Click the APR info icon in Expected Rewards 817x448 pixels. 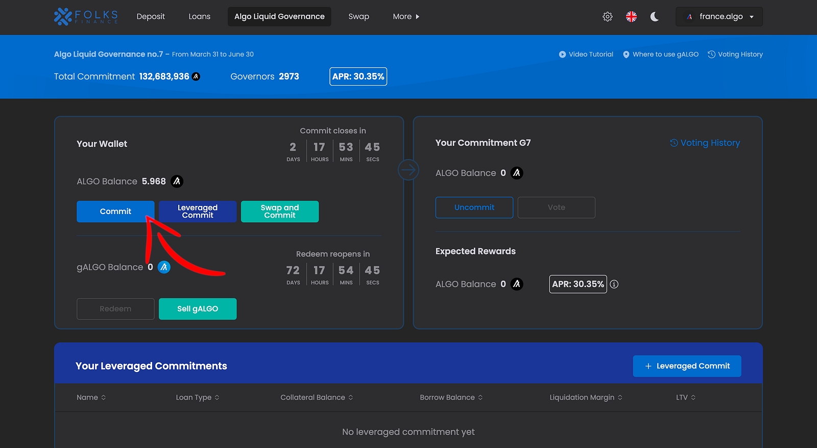(x=614, y=284)
